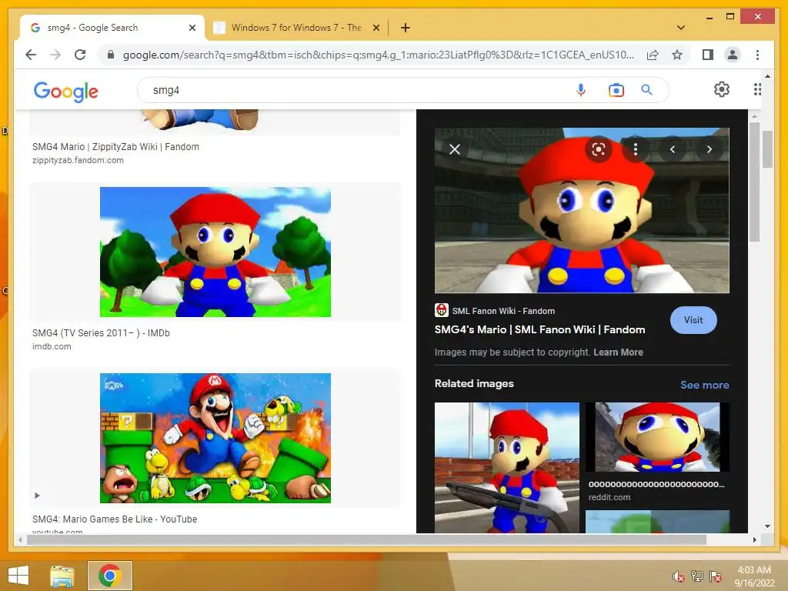The image size is (788, 591).
Task: Expand tab search dropdown arrow
Action: click(681, 28)
